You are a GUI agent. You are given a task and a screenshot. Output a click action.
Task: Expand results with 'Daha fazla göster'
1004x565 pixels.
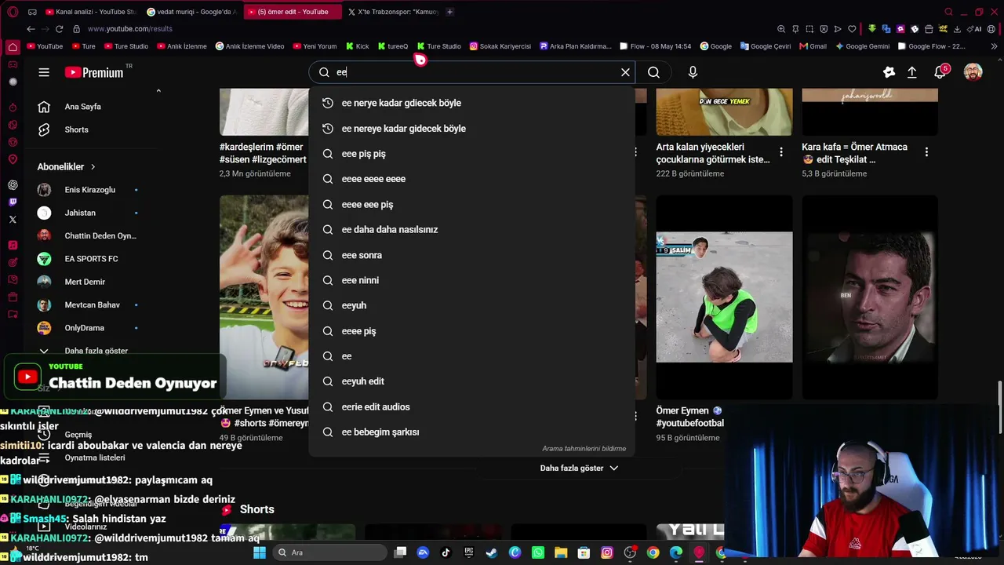pos(579,468)
